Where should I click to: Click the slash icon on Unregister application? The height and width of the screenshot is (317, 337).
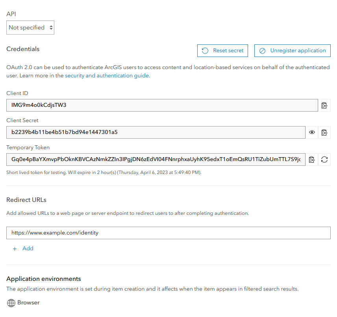click(x=263, y=50)
